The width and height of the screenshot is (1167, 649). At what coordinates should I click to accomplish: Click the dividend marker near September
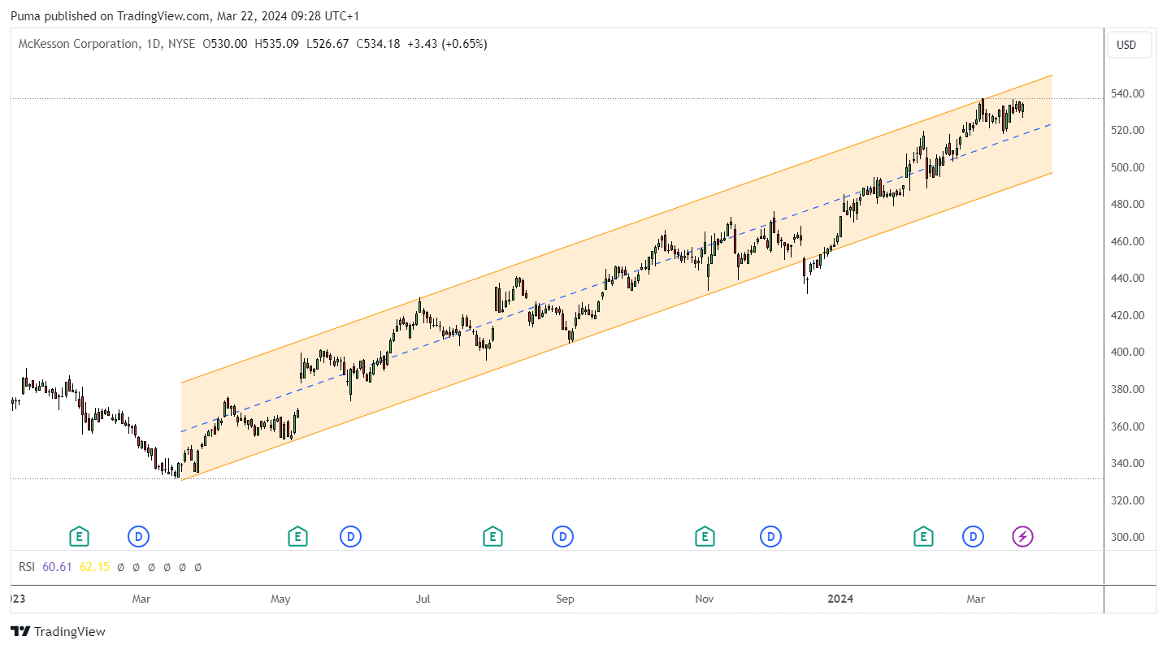click(562, 536)
